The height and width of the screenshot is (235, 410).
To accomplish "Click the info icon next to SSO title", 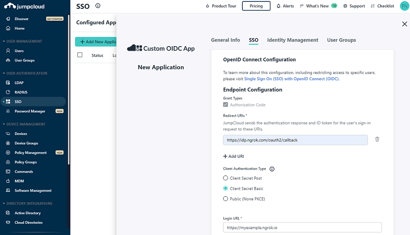I will click(x=98, y=6).
